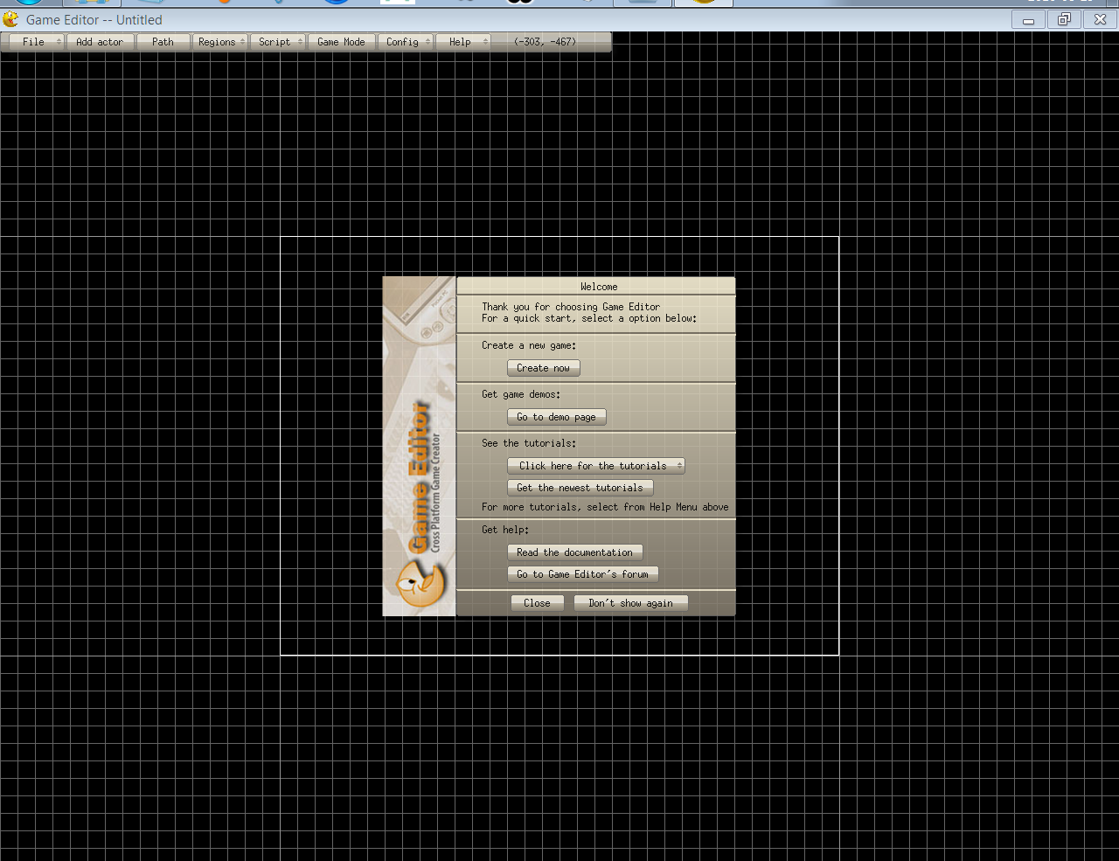Click Get the newest tutorials
The image size is (1119, 861).
pyautogui.click(x=580, y=488)
